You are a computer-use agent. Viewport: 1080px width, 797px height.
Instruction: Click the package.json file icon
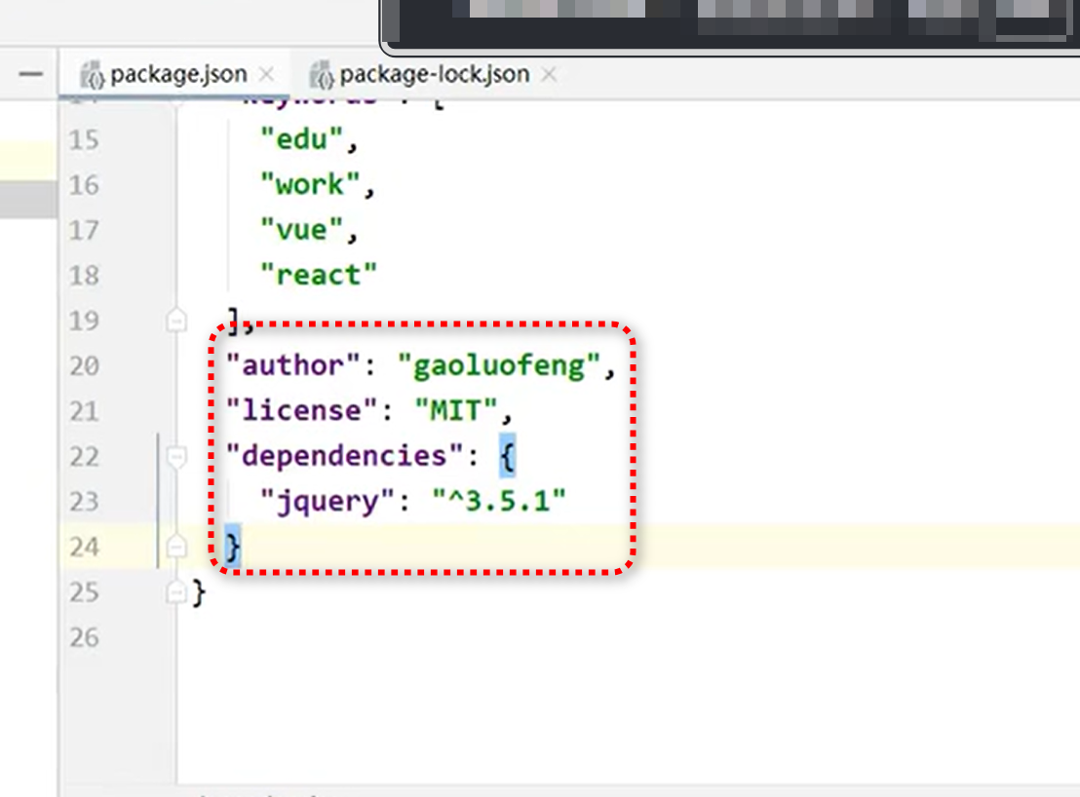point(93,75)
